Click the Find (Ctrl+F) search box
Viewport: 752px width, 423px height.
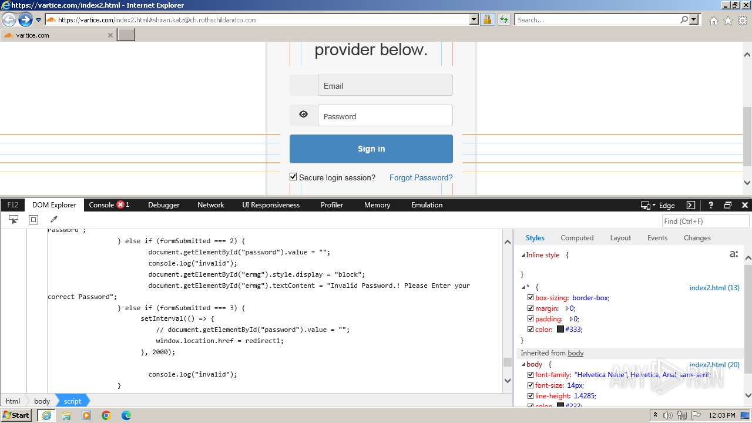pos(706,221)
